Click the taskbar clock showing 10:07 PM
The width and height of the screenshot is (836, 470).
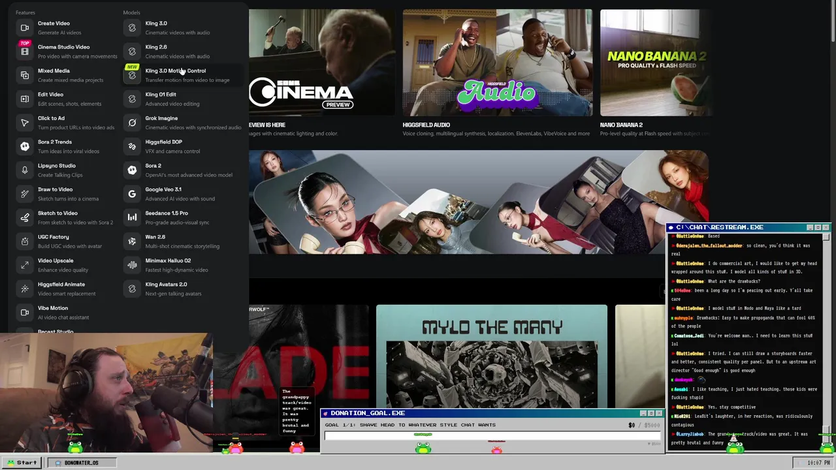818,463
